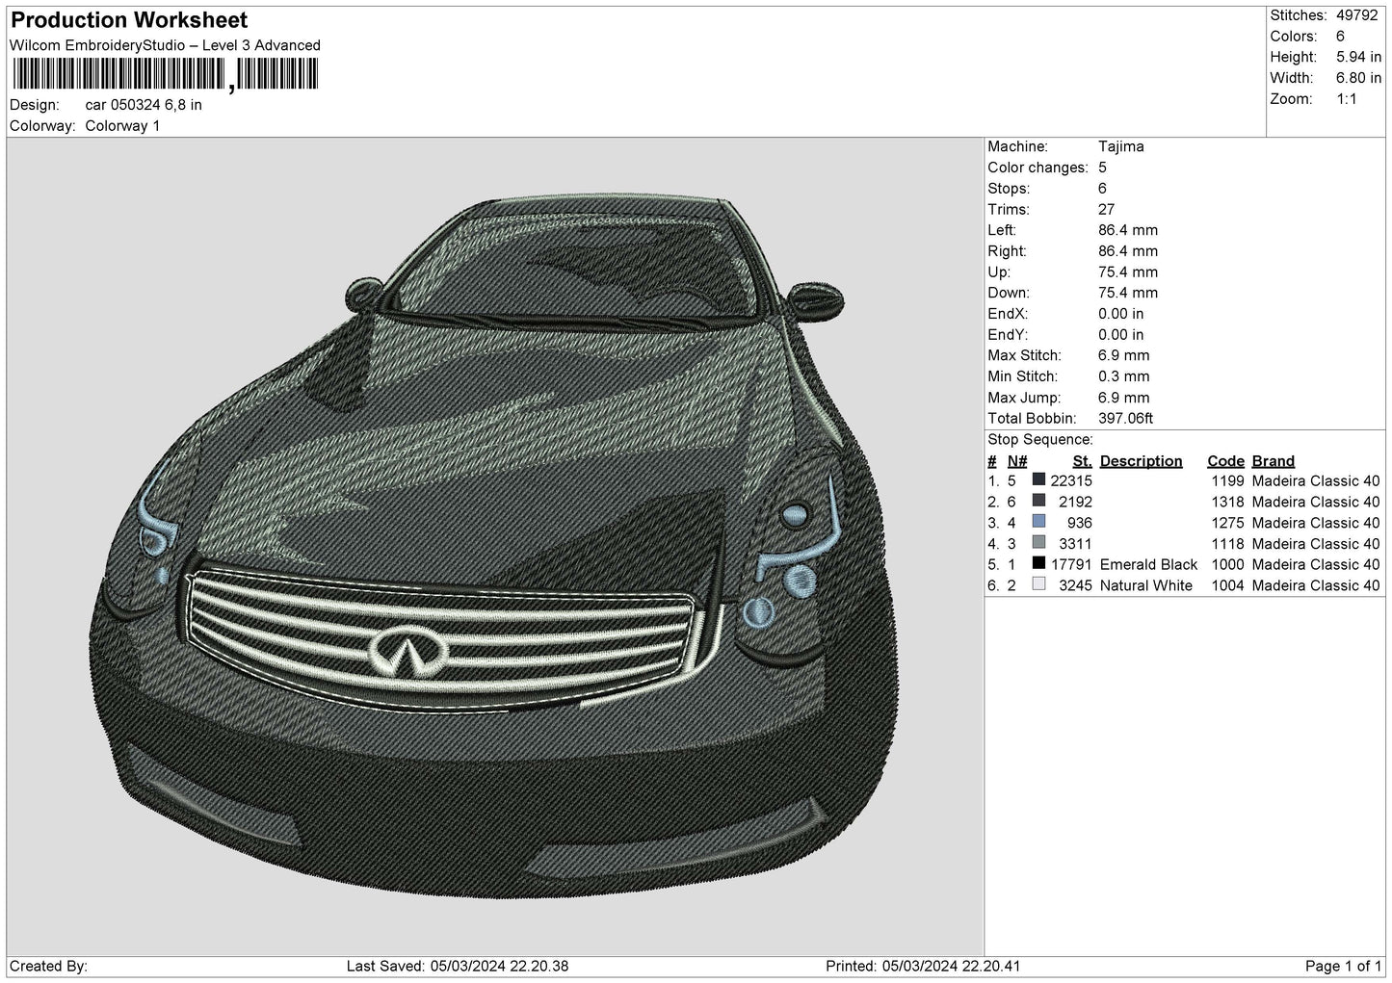1392x983 pixels.
Task: Click the 'St.' column header
Action: 1082,461
